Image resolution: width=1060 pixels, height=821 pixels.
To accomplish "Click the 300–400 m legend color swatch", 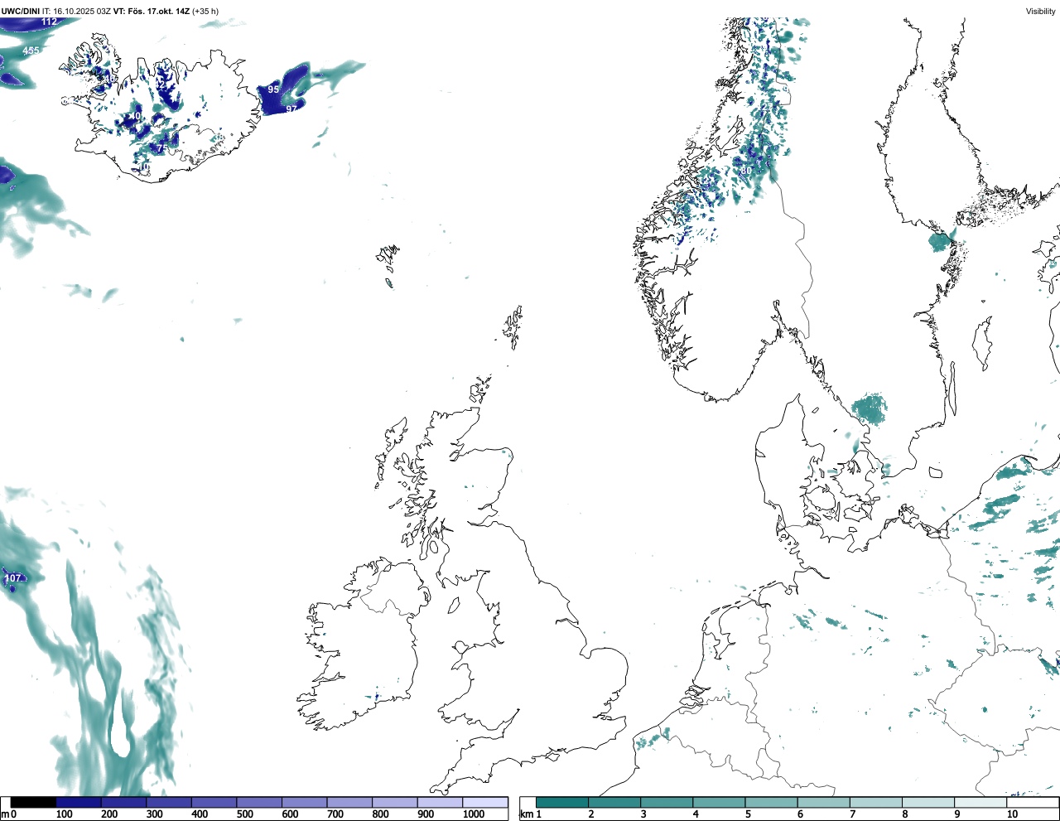I will point(169,802).
